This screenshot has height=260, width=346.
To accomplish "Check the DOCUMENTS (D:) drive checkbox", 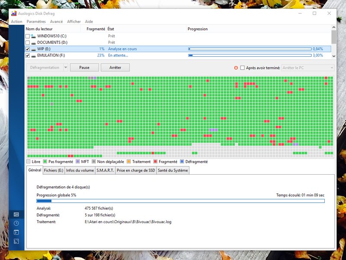I will coord(28,42).
